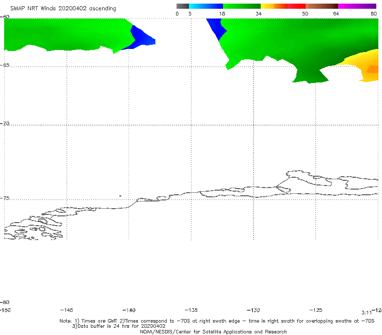This screenshot has height=335, width=382.
Task: Click the '-75' latitude axis label
Action: pyautogui.click(x=5, y=198)
